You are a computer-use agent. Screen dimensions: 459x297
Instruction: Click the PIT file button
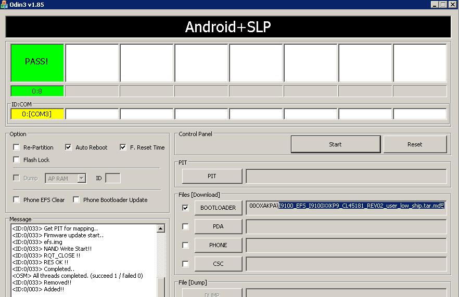[x=212, y=176]
